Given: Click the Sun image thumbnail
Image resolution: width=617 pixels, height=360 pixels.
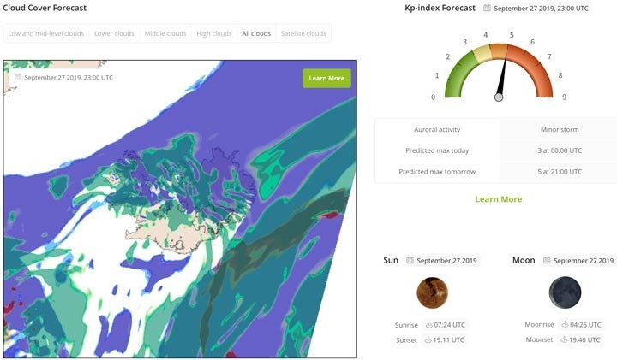Looking at the screenshot, I should tap(432, 292).
